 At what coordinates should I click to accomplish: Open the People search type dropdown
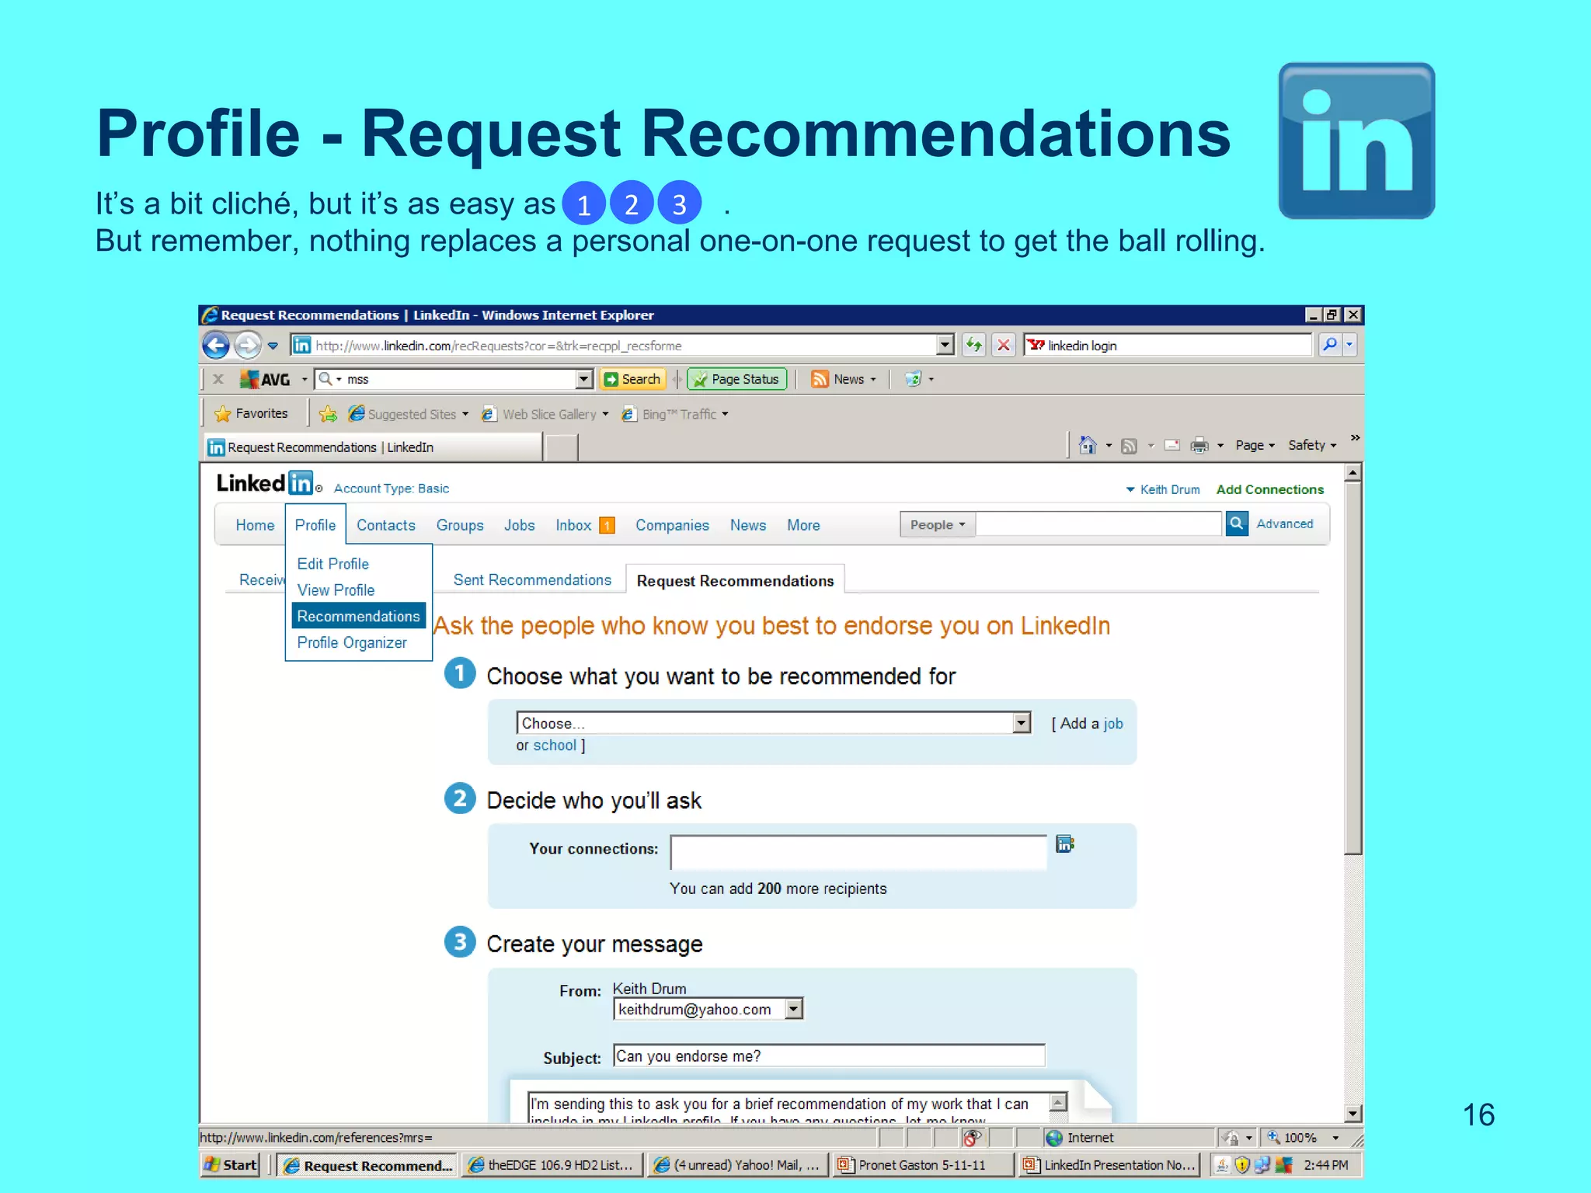pos(938,524)
